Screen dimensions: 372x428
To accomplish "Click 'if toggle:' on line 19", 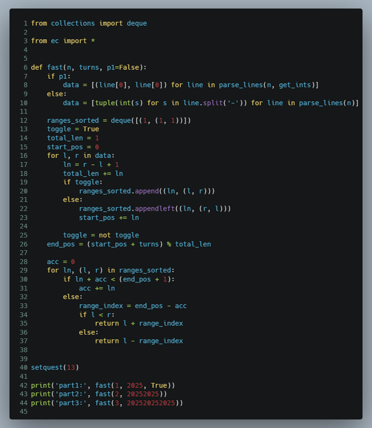I will pos(83,182).
